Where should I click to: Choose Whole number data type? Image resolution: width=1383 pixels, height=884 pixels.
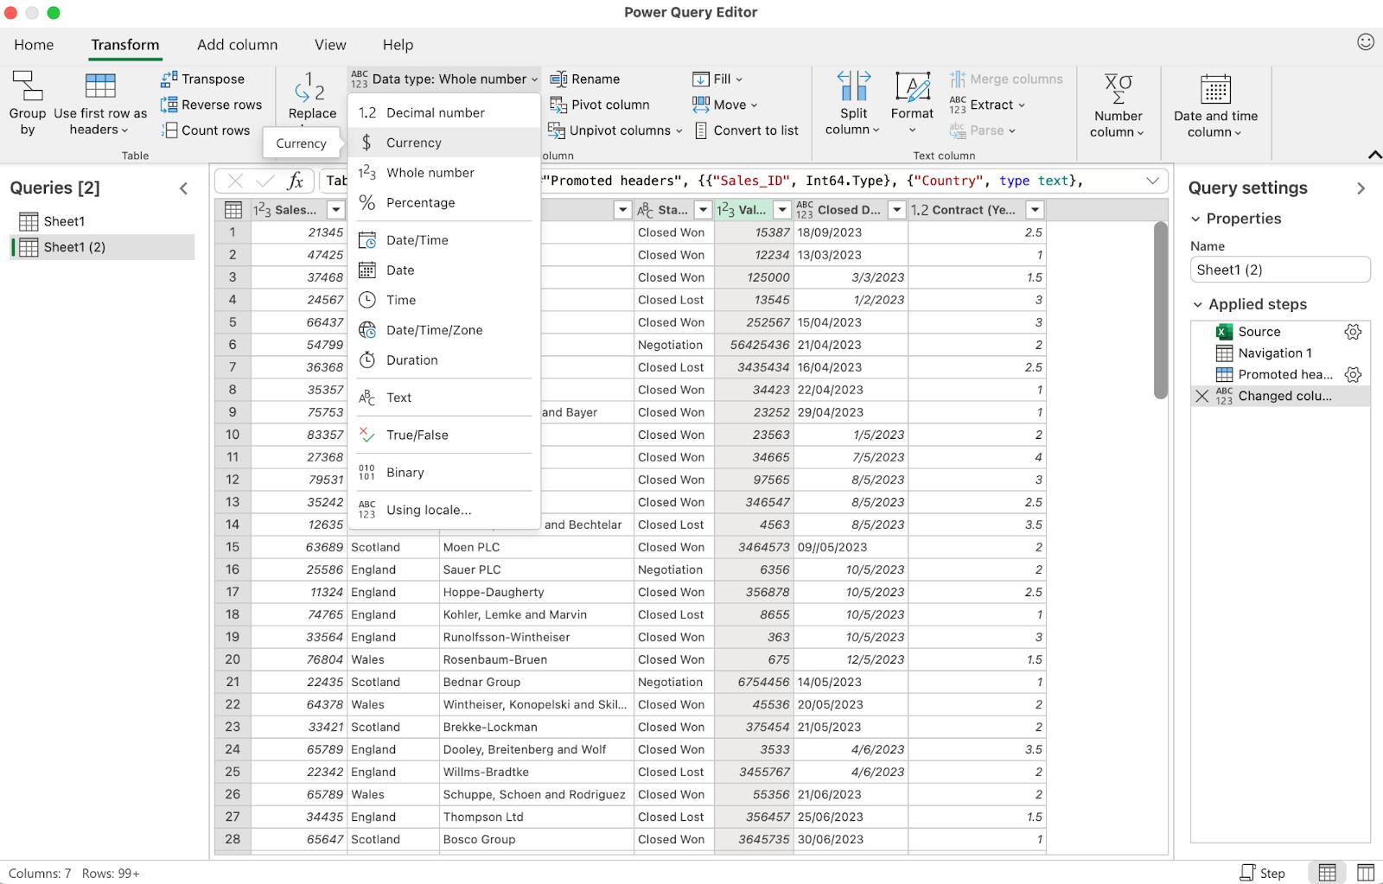pyautogui.click(x=444, y=173)
